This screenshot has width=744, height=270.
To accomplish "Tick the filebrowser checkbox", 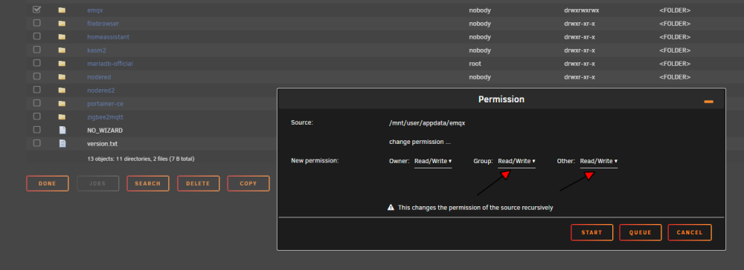I will point(36,23).
